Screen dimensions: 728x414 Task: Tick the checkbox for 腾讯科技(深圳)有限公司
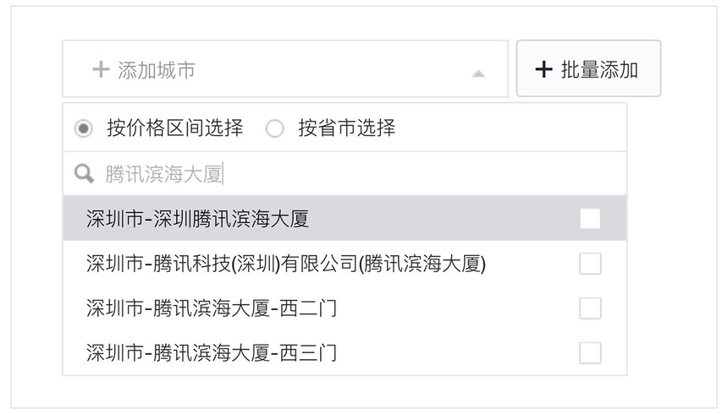(x=590, y=264)
